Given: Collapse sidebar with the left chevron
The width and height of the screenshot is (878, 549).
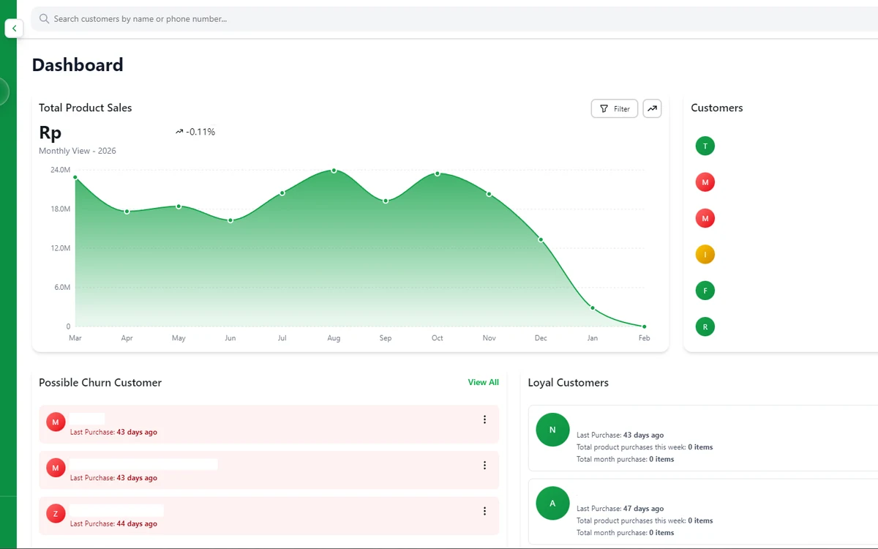Looking at the screenshot, I should click(14, 29).
